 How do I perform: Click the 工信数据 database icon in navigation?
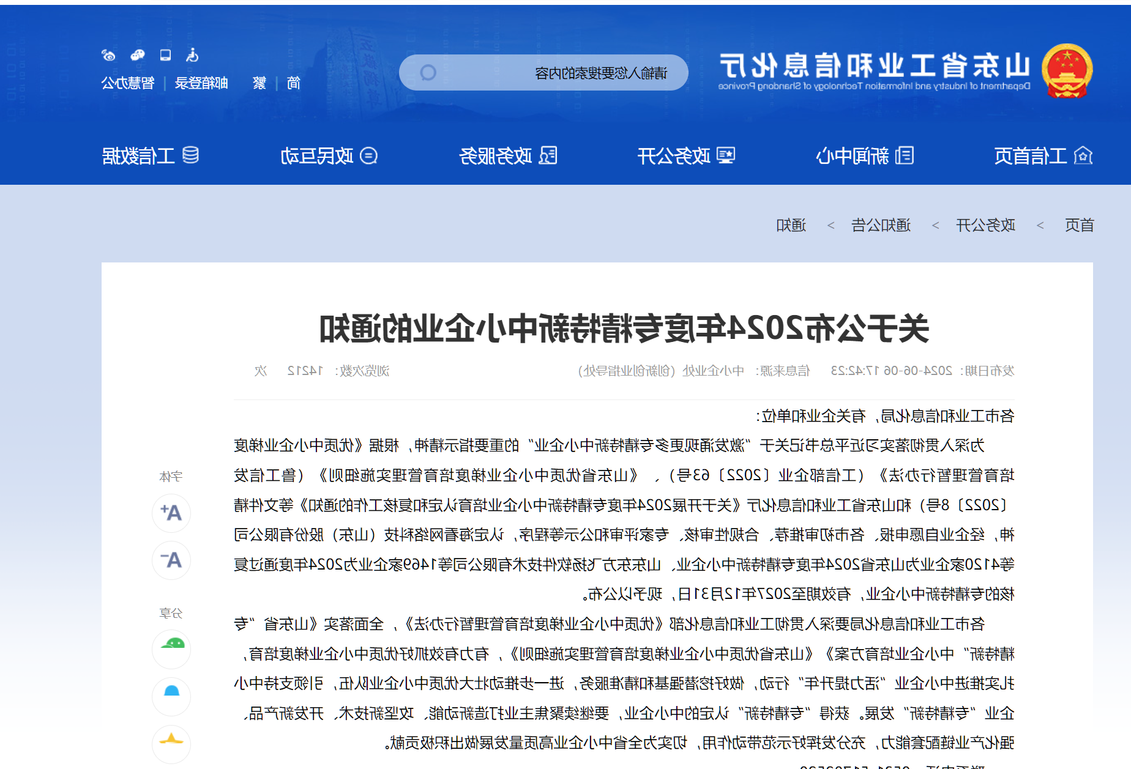190,155
